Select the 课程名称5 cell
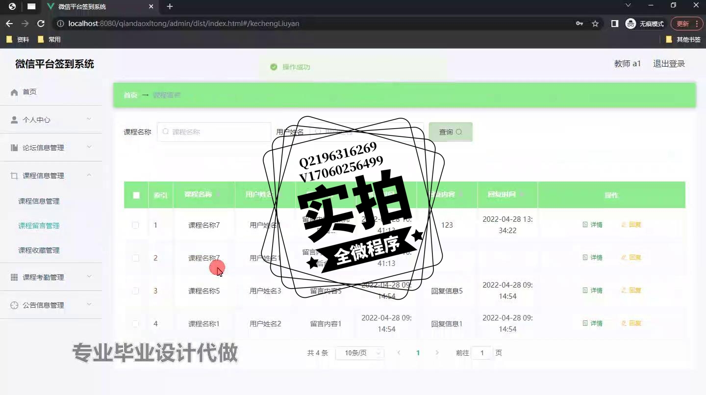The width and height of the screenshot is (706, 395). click(204, 291)
